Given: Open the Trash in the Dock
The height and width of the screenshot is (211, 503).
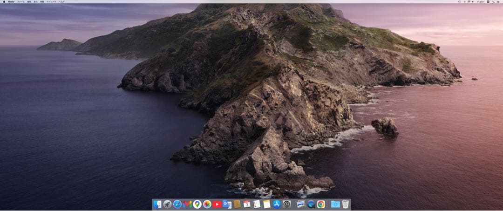Looking at the screenshot, I should coord(345,204).
